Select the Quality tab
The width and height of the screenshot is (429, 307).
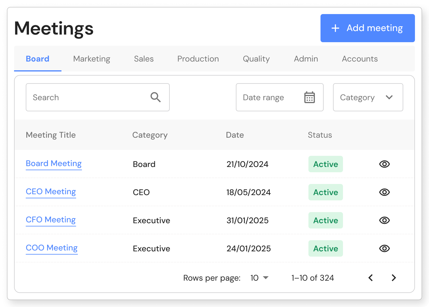256,59
